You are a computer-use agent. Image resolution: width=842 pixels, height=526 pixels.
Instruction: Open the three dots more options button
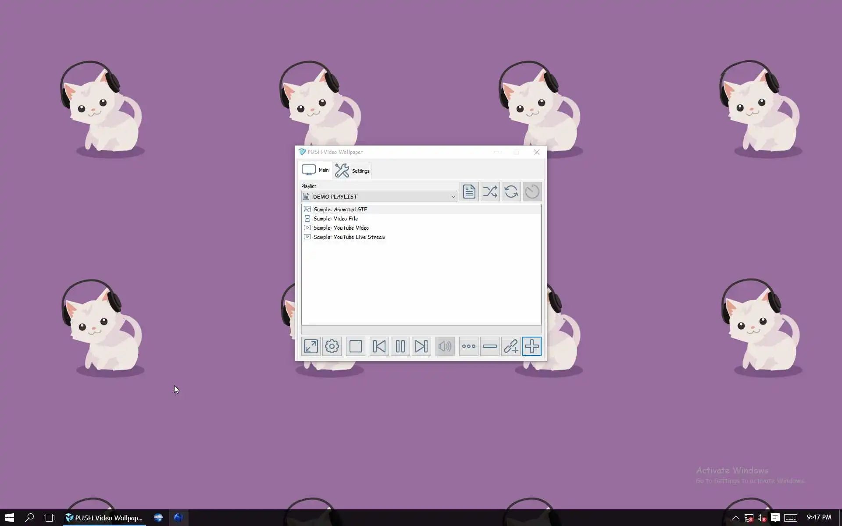[468, 346]
